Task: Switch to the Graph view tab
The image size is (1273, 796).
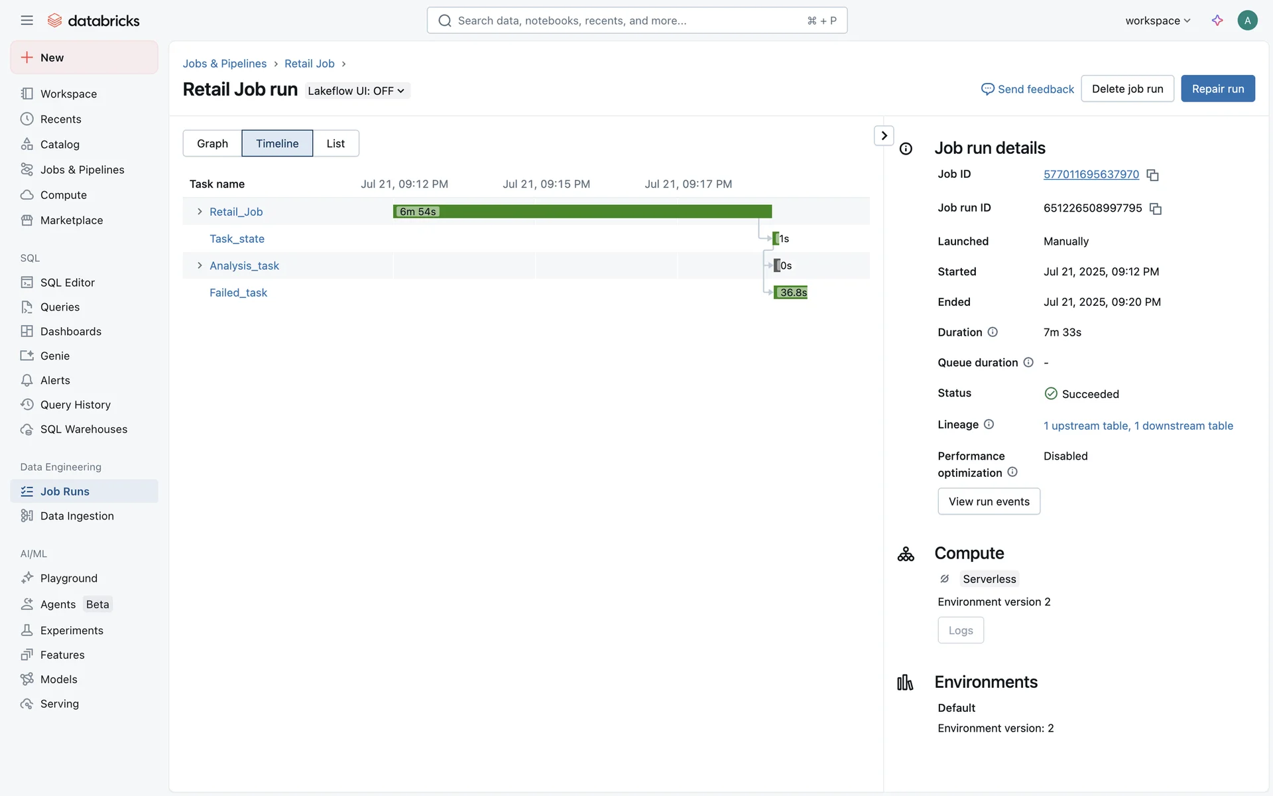Action: point(212,143)
